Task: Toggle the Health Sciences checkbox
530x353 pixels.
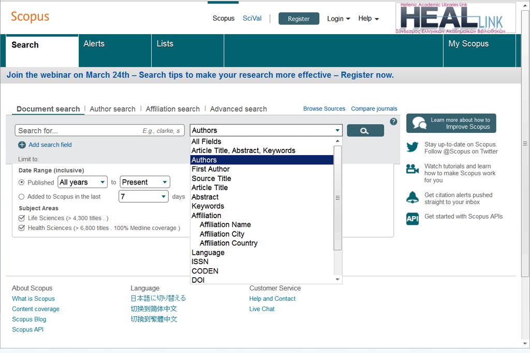Action: (22, 228)
